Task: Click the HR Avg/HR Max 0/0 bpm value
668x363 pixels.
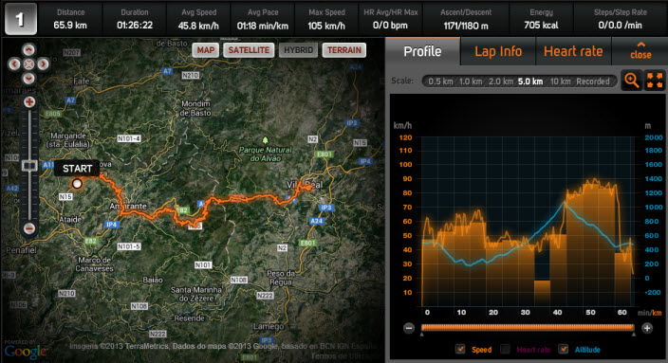Action: 390,26
